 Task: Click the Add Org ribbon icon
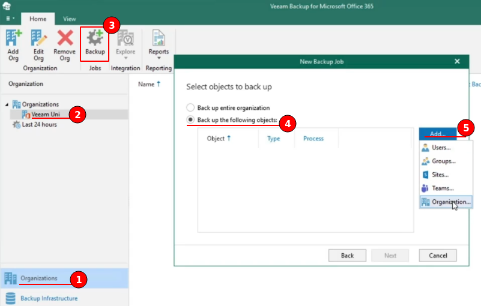13,38
